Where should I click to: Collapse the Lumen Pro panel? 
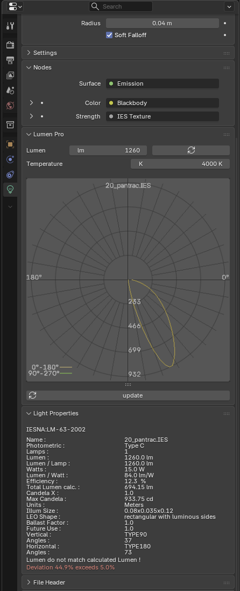pyautogui.click(x=29, y=134)
